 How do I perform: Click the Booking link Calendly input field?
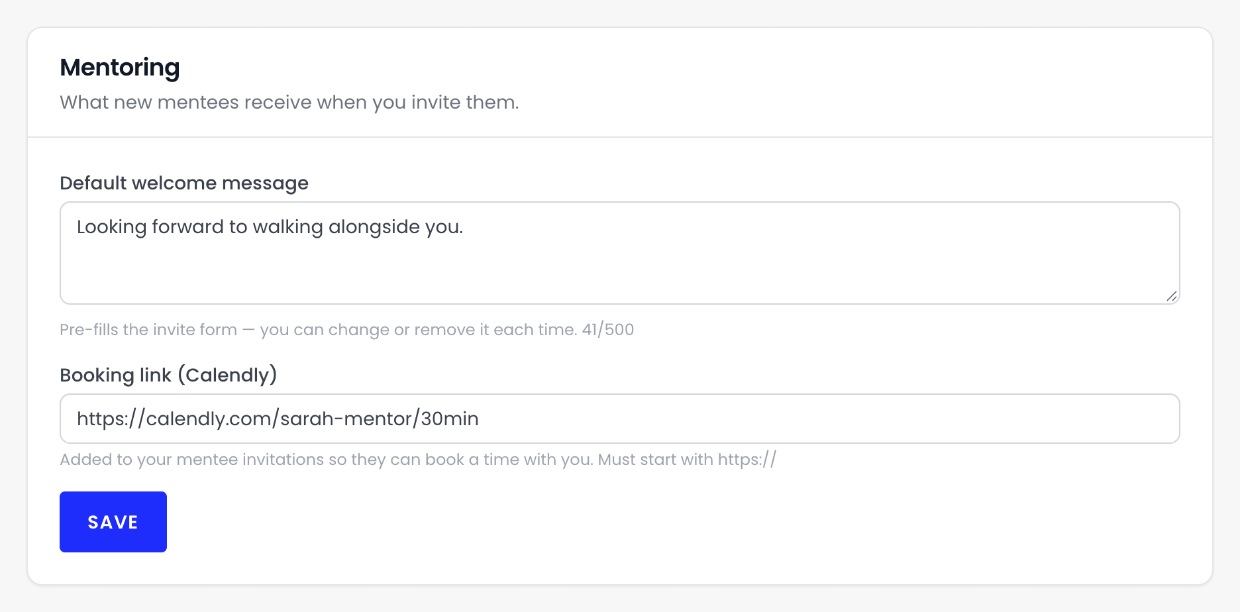point(620,419)
